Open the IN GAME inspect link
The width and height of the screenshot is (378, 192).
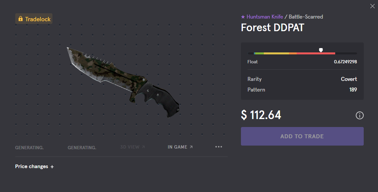pyautogui.click(x=180, y=147)
